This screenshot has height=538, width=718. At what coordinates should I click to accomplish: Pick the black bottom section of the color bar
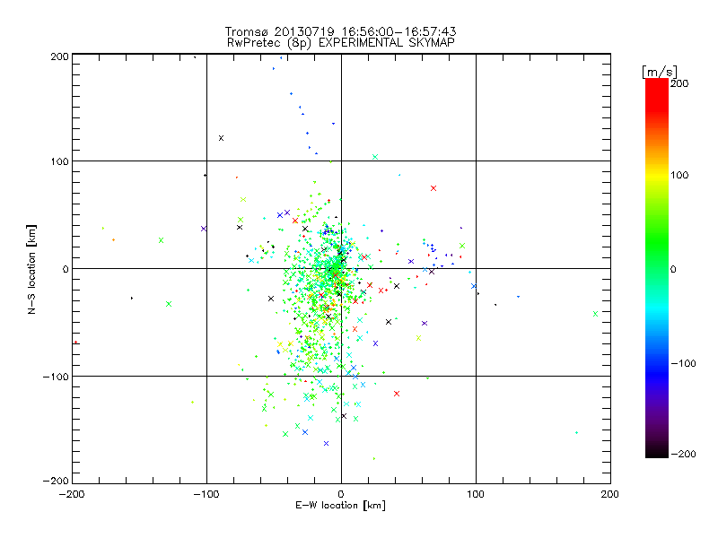[x=657, y=451]
